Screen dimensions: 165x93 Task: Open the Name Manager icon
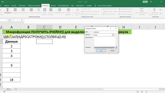click(77, 10)
